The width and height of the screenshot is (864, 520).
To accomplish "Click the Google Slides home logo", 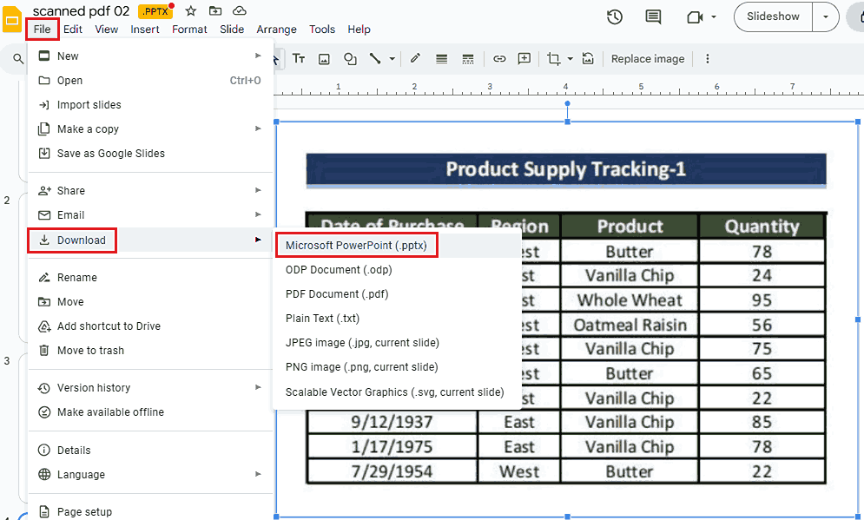I will [x=11, y=20].
